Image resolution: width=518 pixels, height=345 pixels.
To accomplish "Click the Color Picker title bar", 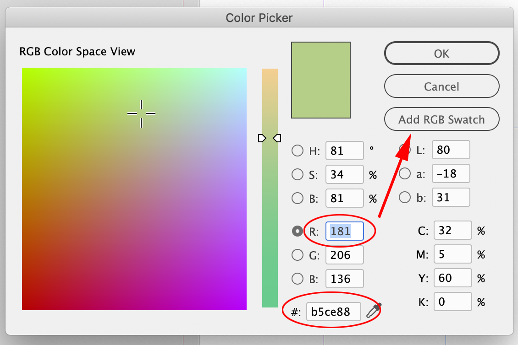I will [259, 18].
